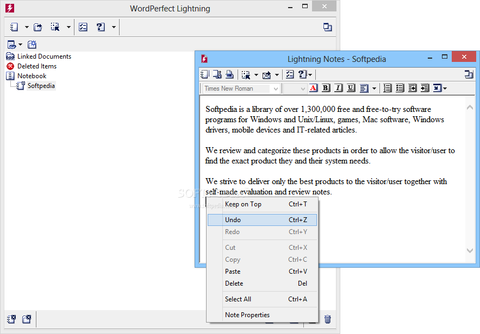
Task: Click the send email icon in Lightning Notes
Action: coord(266,74)
